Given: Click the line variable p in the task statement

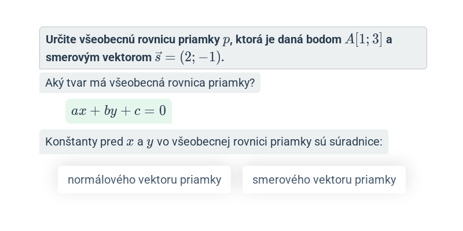Looking at the screenshot, I should (x=226, y=40).
